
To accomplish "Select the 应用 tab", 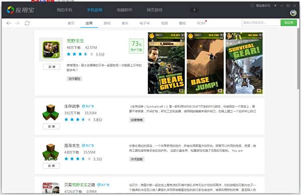I will tap(89, 23).
